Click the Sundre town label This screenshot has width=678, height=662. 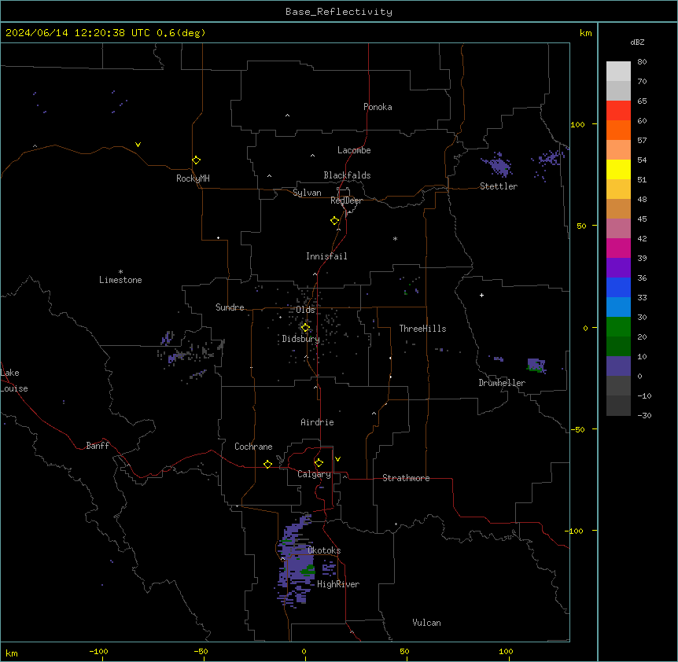[x=230, y=307]
